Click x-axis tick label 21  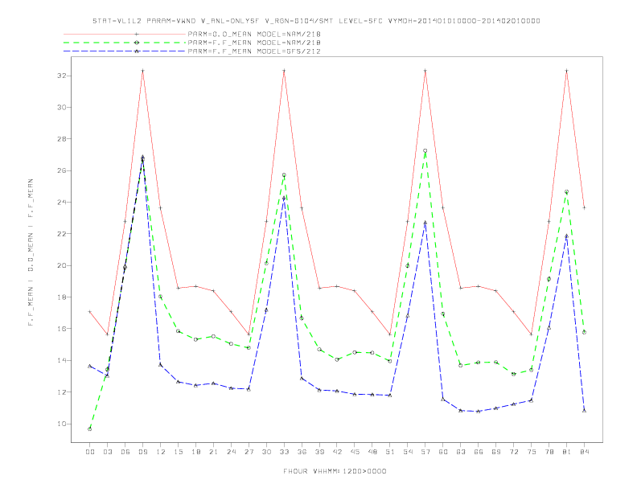(x=213, y=452)
